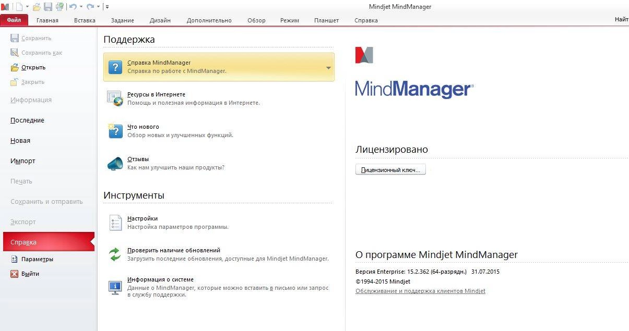Screen dimensions: 629x331
Task: Switch to the Планшет ribbon tab
Action: (x=326, y=20)
